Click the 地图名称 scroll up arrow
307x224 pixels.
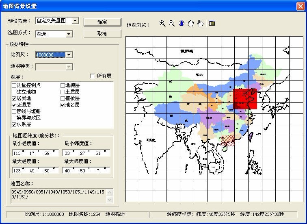(110, 192)
